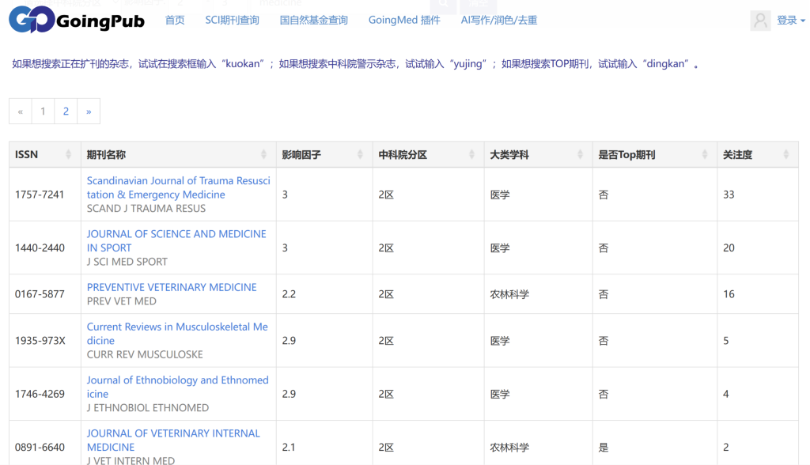The height and width of the screenshot is (465, 810).
Task: Click abbreviation CURR REV MUSCULOSKE
Action: click(145, 355)
